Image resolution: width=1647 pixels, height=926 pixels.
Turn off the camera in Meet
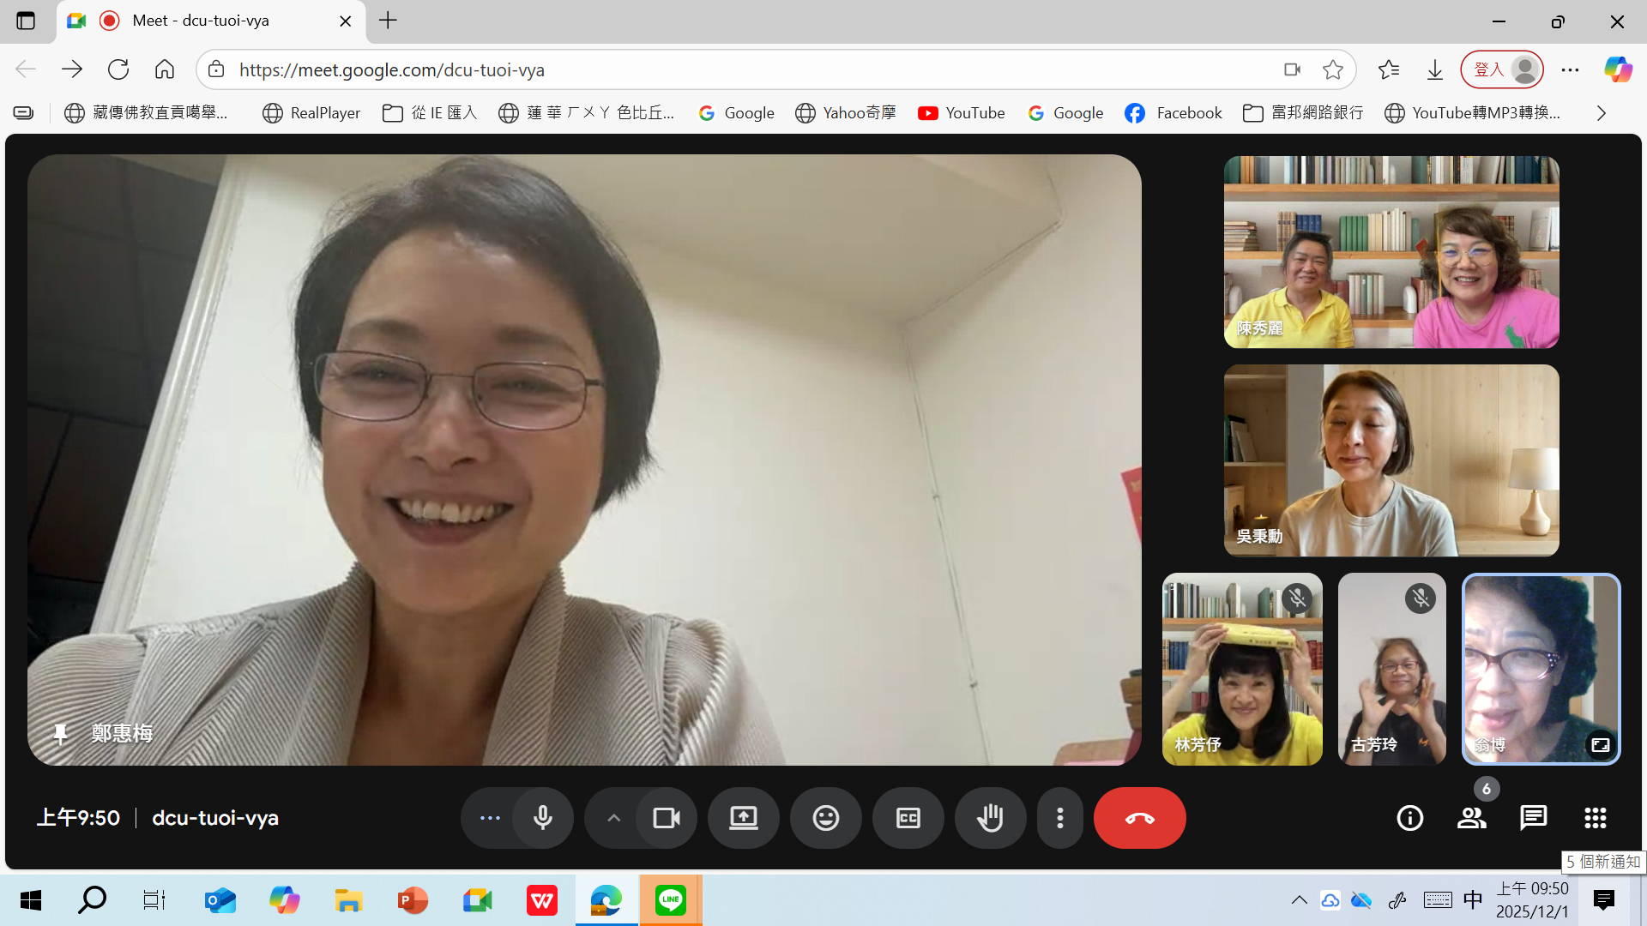666,818
